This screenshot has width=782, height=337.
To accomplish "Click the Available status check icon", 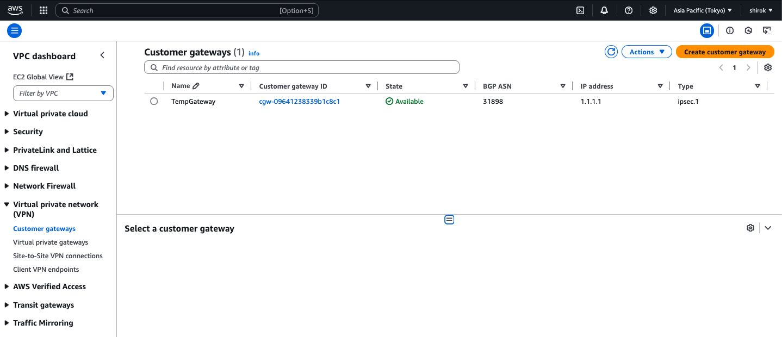I will pos(389,101).
